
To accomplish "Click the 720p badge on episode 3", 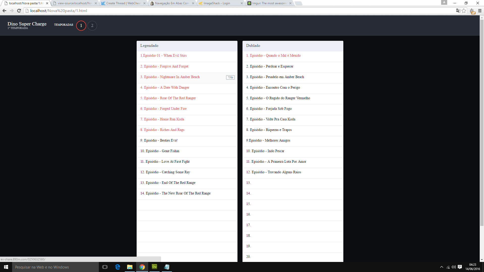I will click(230, 77).
